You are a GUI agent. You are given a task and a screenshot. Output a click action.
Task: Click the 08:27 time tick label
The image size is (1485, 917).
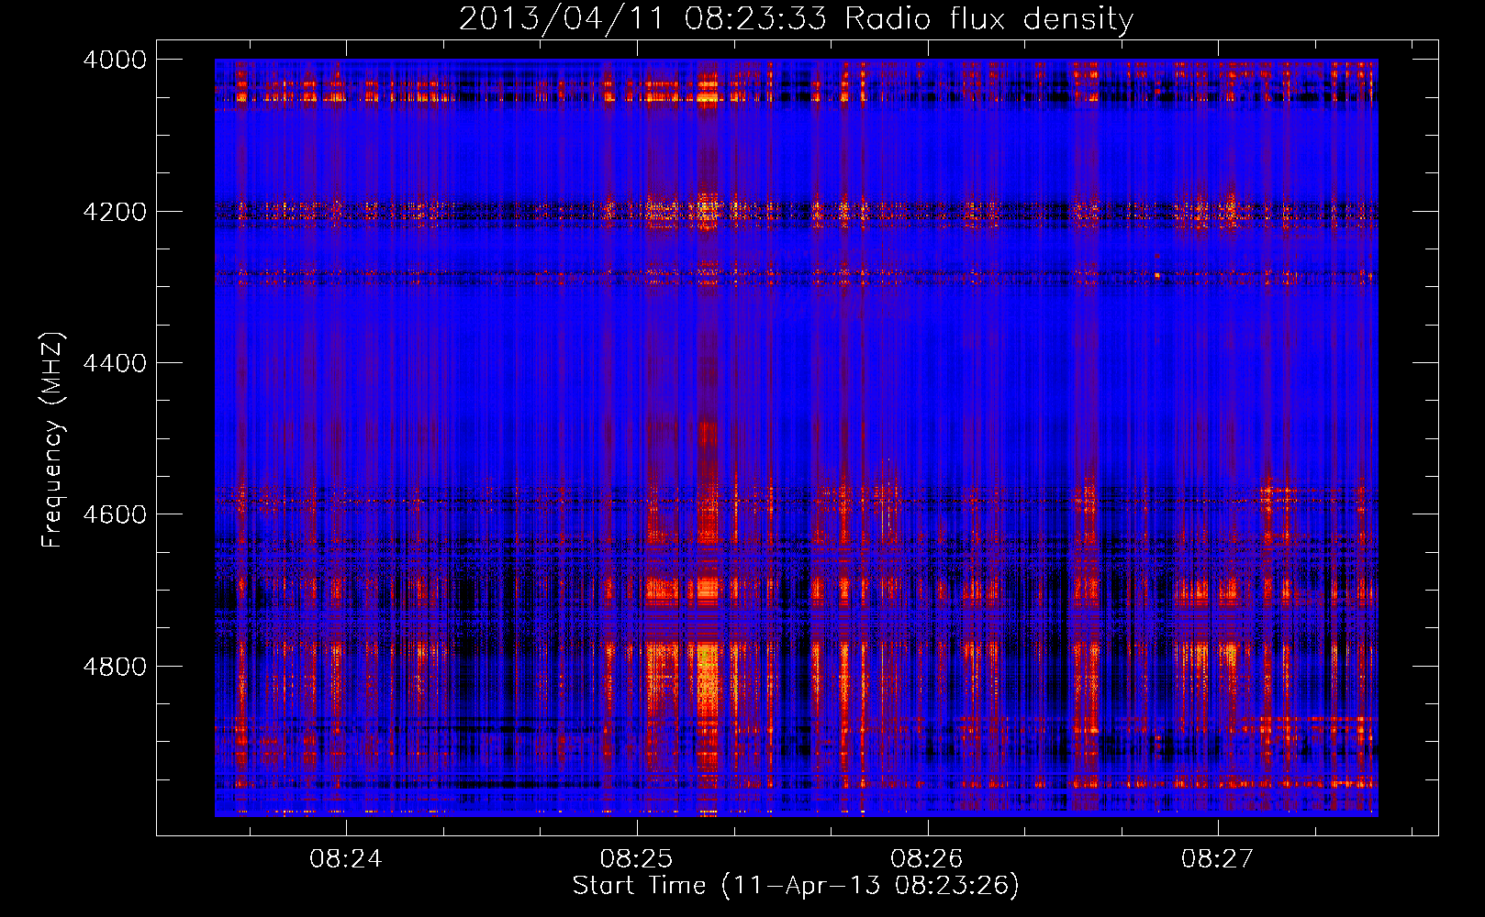coord(1218,859)
